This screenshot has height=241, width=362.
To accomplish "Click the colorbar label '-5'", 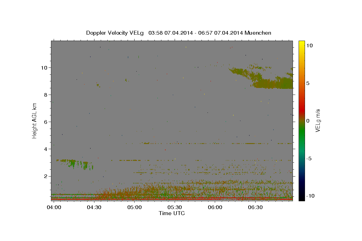I will tap(309, 158).
